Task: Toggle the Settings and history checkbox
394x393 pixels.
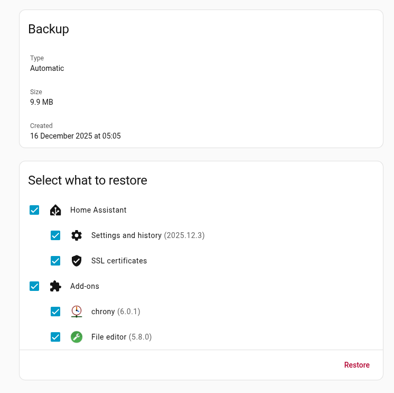Action: coord(55,235)
